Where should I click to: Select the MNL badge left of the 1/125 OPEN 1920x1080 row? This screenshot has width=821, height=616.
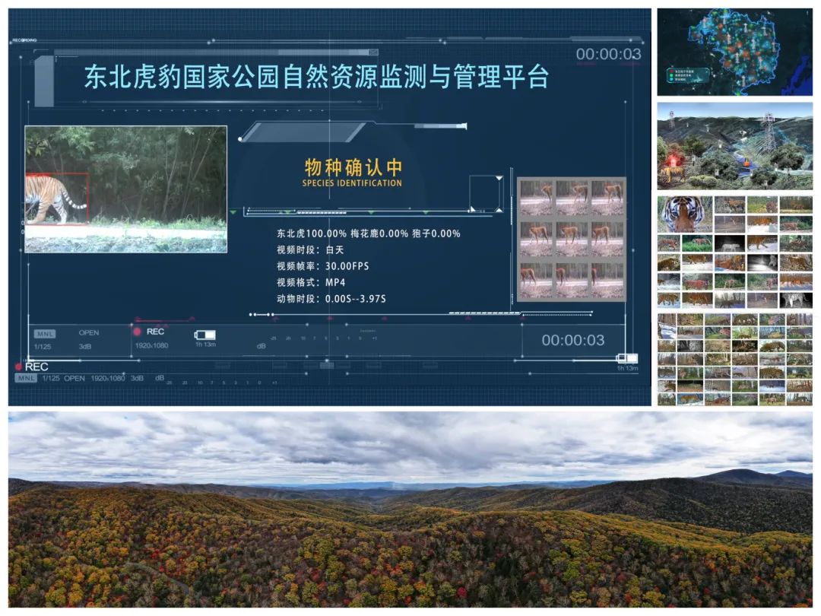[26, 378]
